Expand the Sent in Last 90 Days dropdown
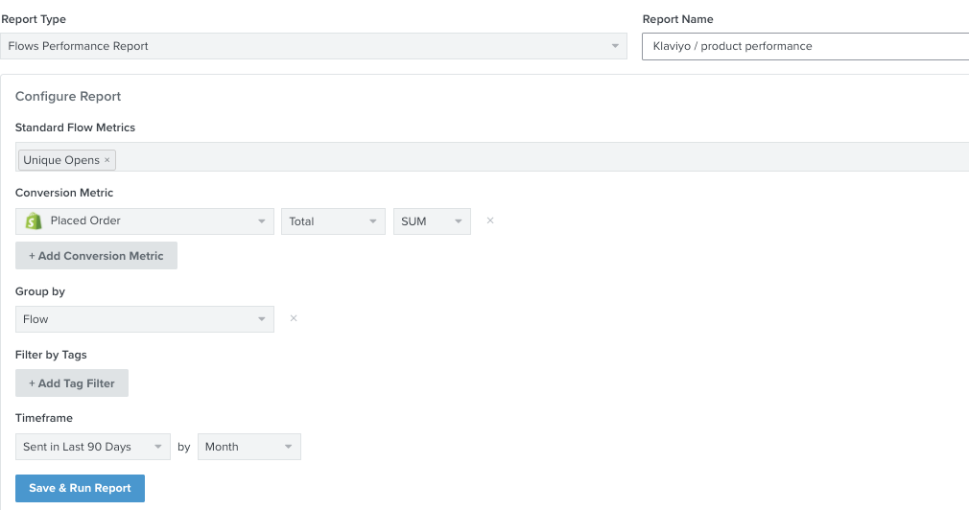 92,447
